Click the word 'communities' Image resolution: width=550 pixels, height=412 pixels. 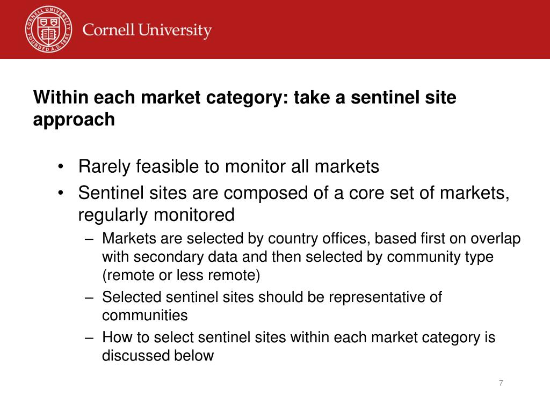pyautogui.click(x=145, y=315)
